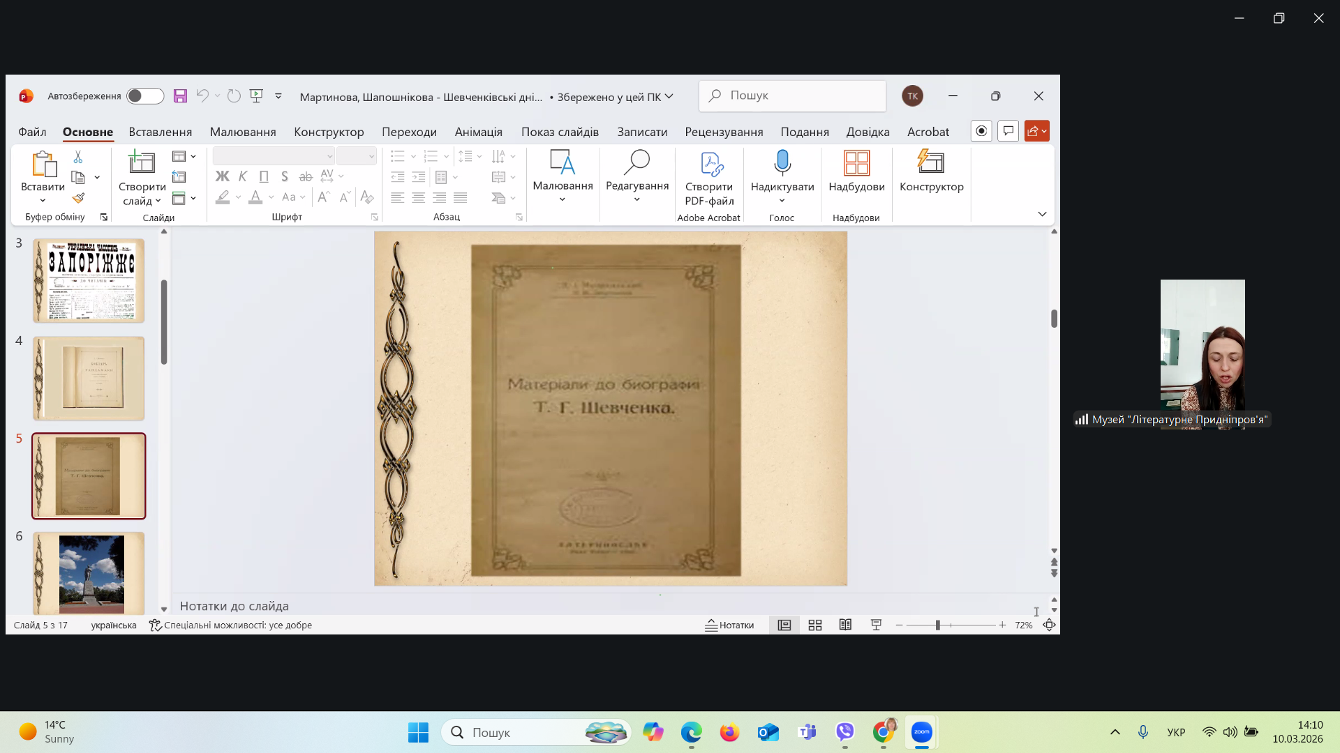The image size is (1340, 753).
Task: Click the Undo arrow icon
Action: click(202, 96)
